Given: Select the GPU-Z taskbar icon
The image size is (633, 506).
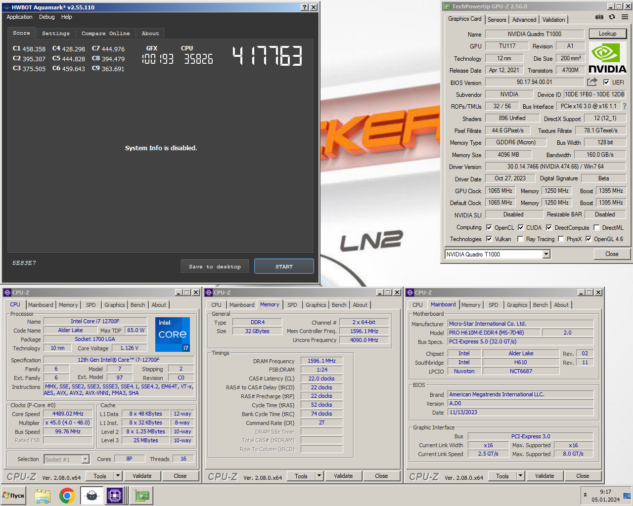Looking at the screenshot, I should point(142,496).
